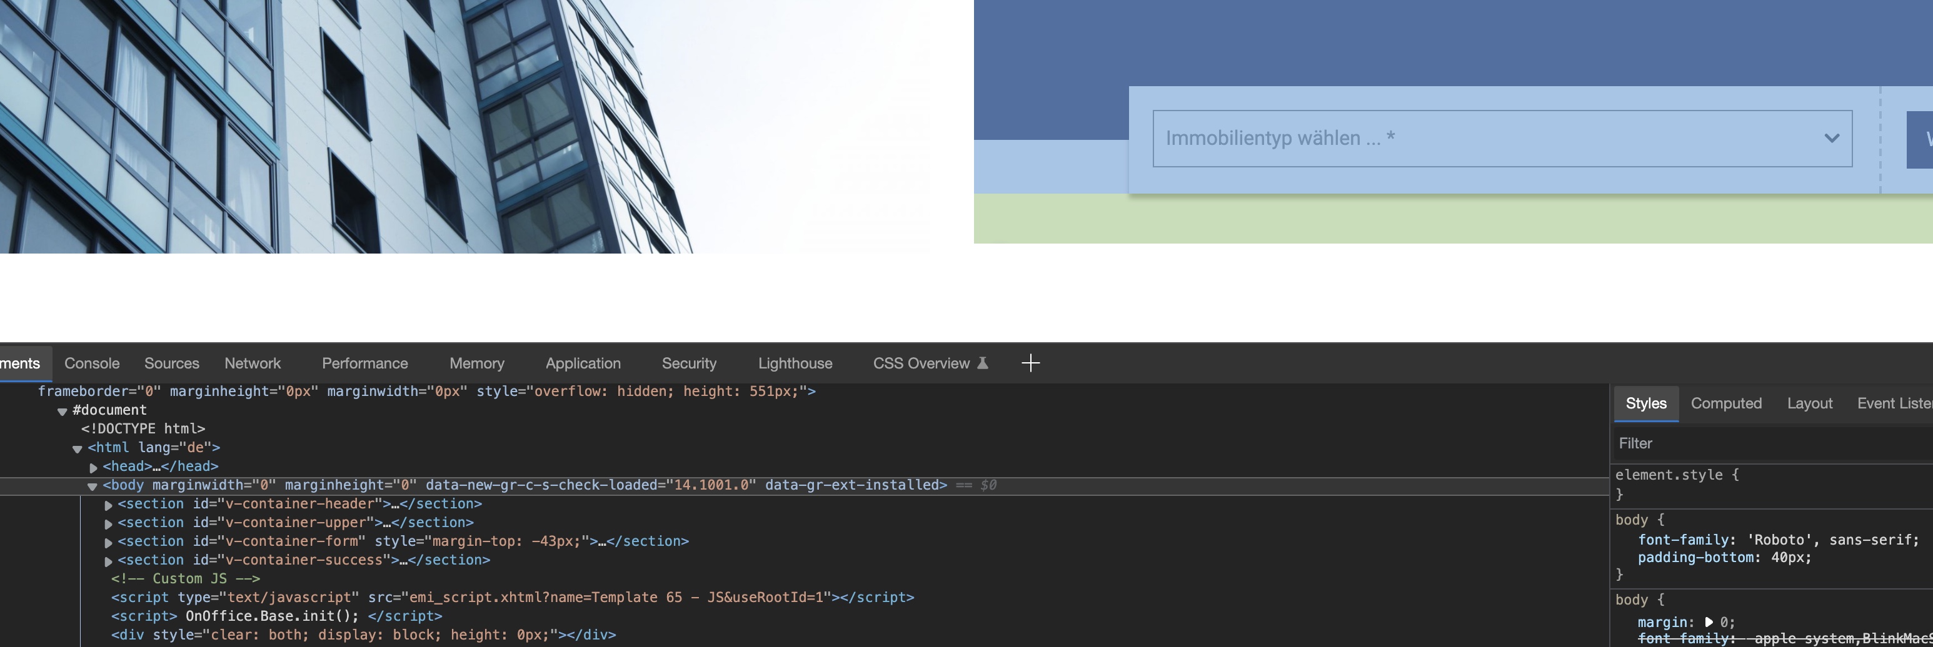Open the Memory tab
1933x647 pixels.
click(476, 363)
